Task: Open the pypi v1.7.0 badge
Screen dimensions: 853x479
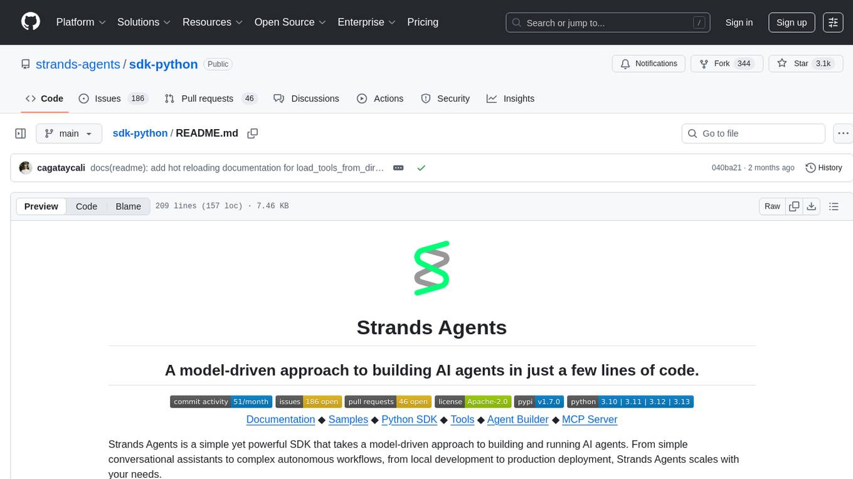Action: pos(539,402)
